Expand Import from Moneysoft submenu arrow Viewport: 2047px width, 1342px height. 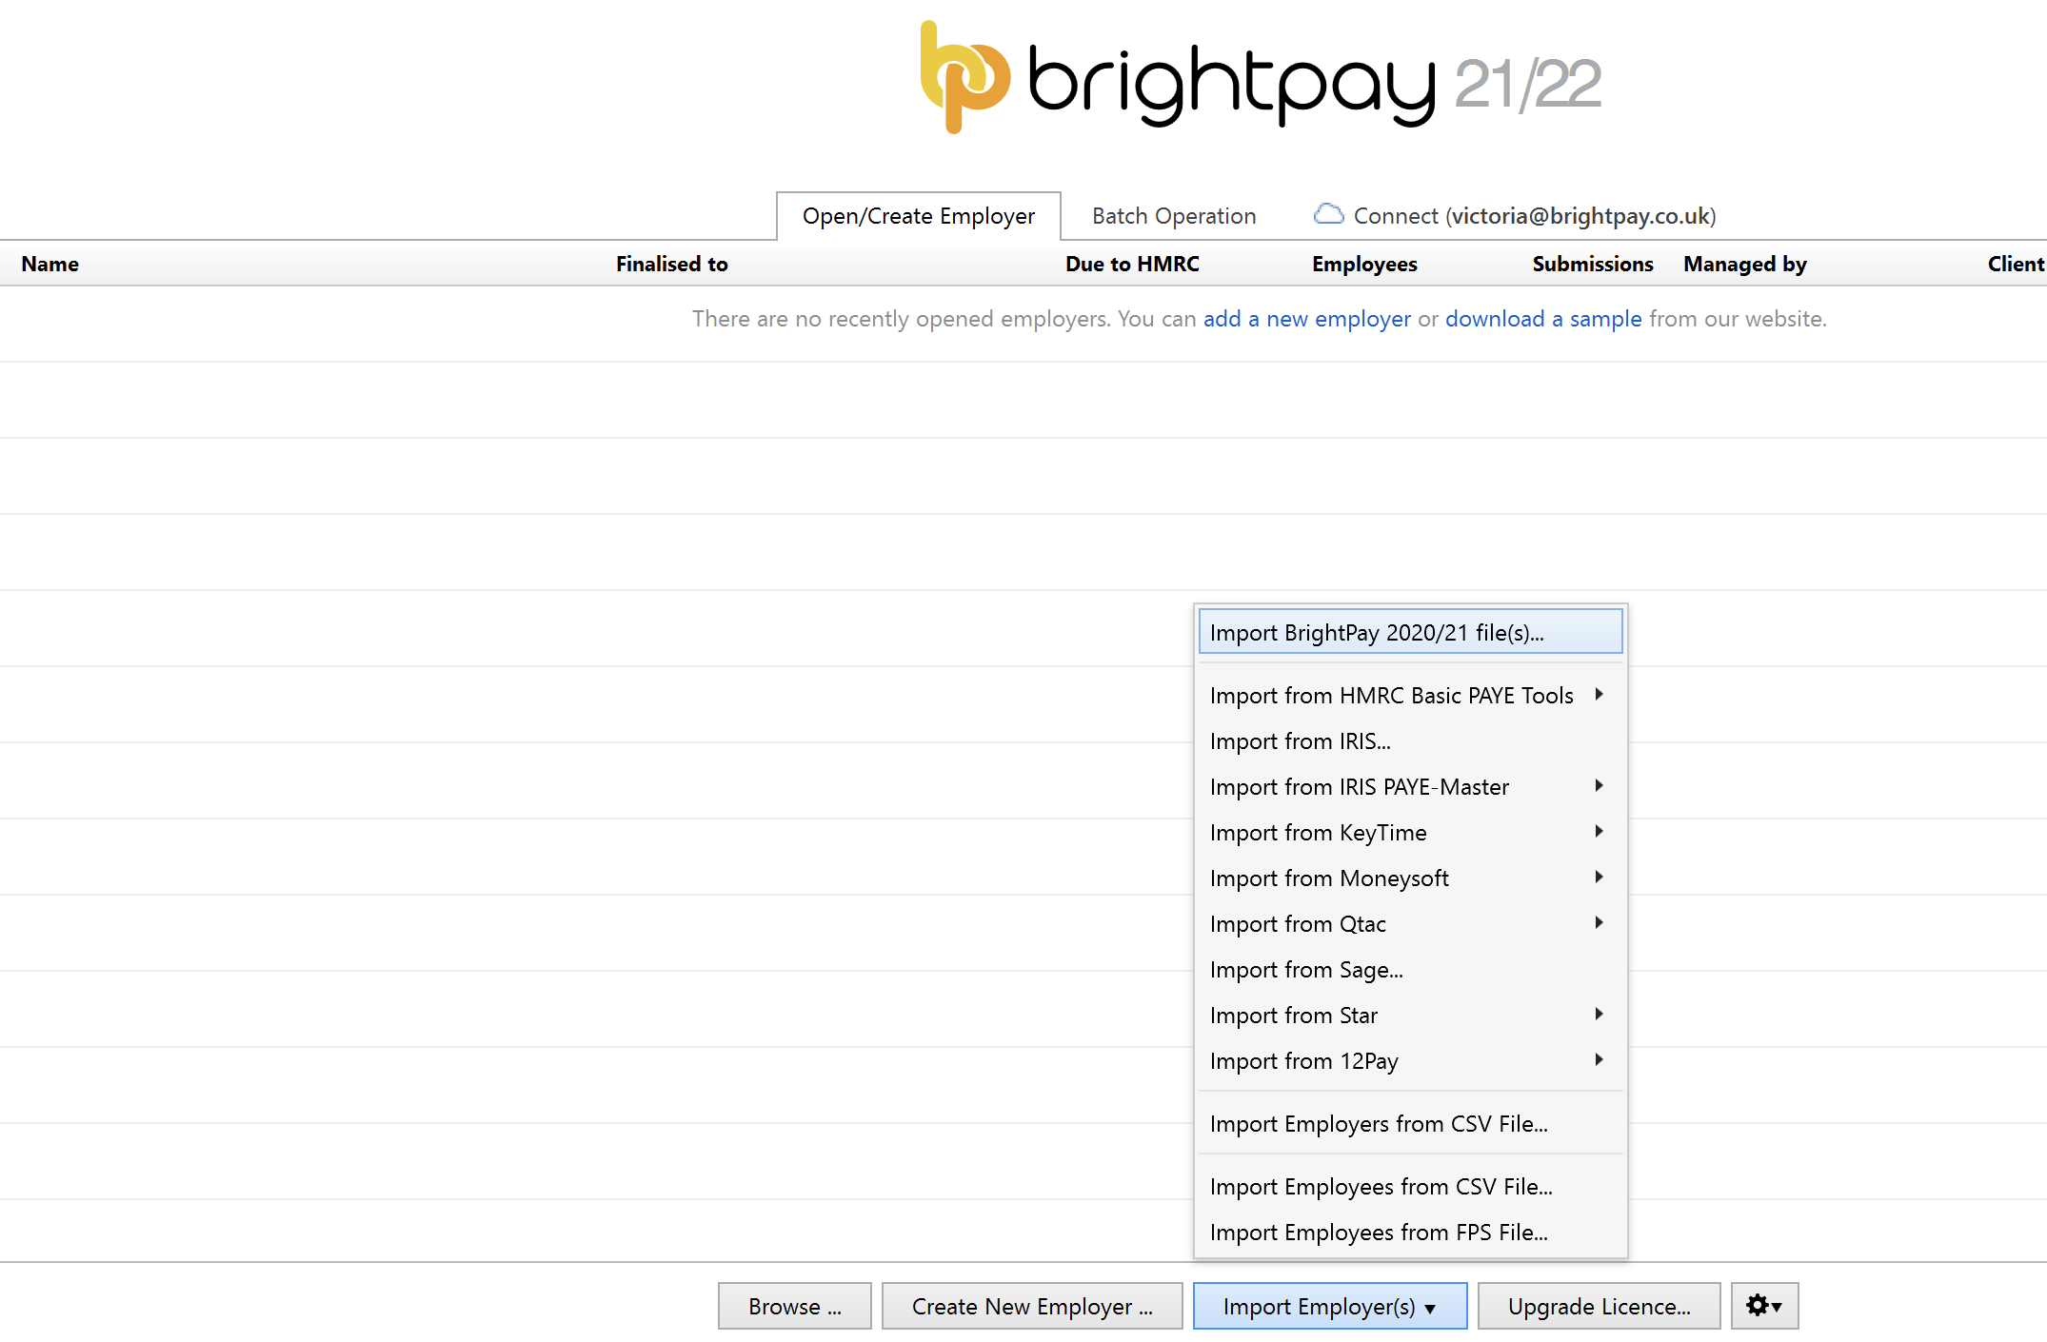tap(1600, 878)
